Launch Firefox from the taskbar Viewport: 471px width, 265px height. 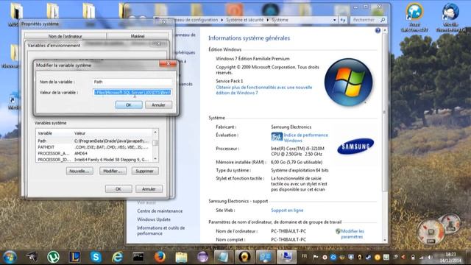coord(160,257)
